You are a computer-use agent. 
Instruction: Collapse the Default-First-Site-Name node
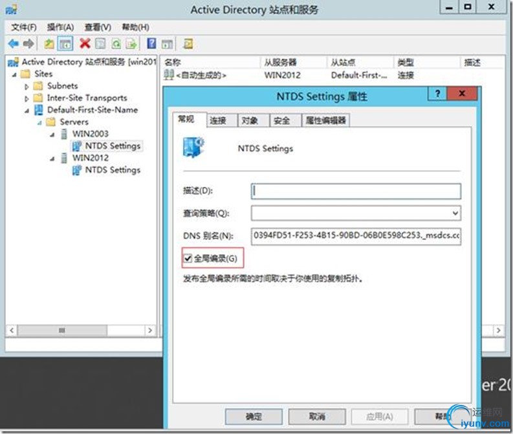pos(27,111)
